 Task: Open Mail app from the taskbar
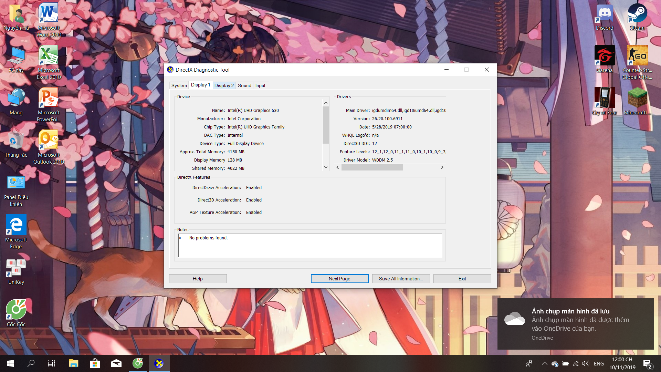pyautogui.click(x=116, y=363)
